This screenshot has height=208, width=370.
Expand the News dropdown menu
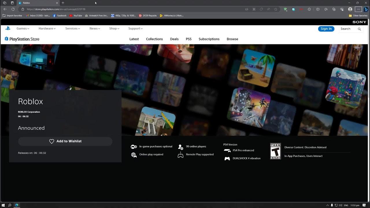95,29
